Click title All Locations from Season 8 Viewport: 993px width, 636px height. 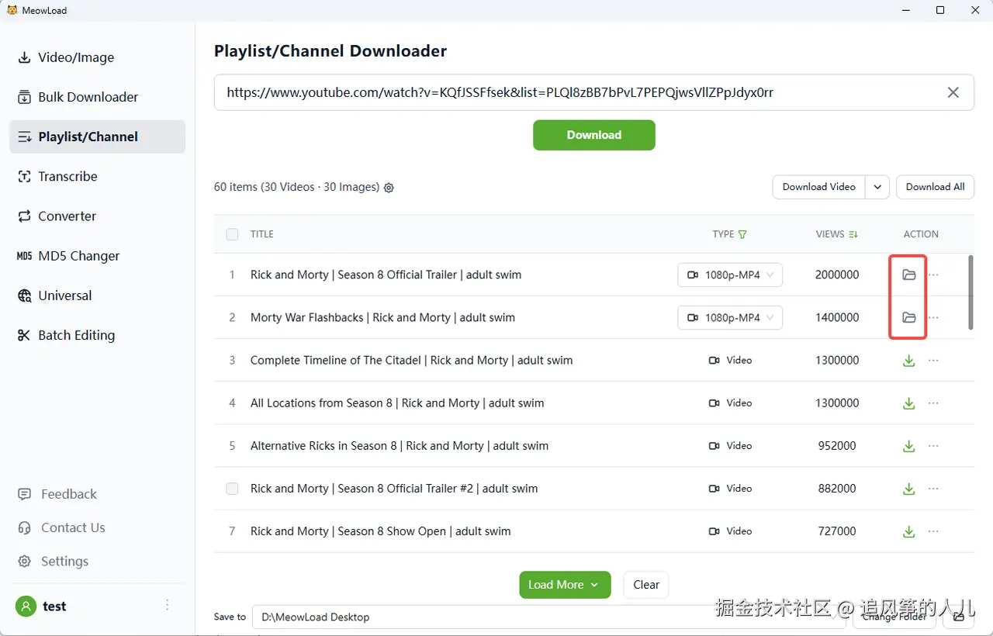pos(397,403)
